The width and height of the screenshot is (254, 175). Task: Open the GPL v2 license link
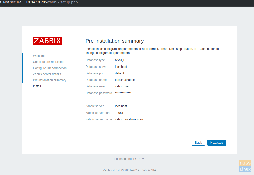(140, 159)
